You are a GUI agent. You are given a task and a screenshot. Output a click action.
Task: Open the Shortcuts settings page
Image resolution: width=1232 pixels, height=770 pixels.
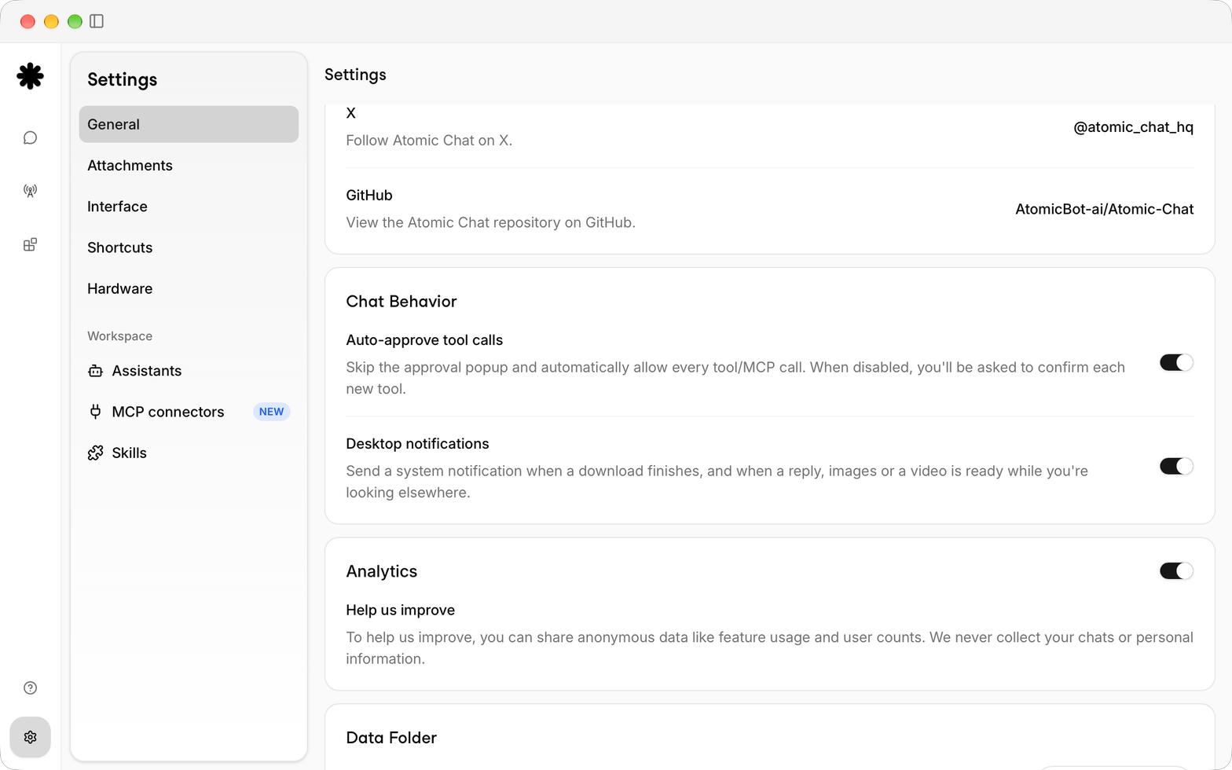[x=189, y=247]
